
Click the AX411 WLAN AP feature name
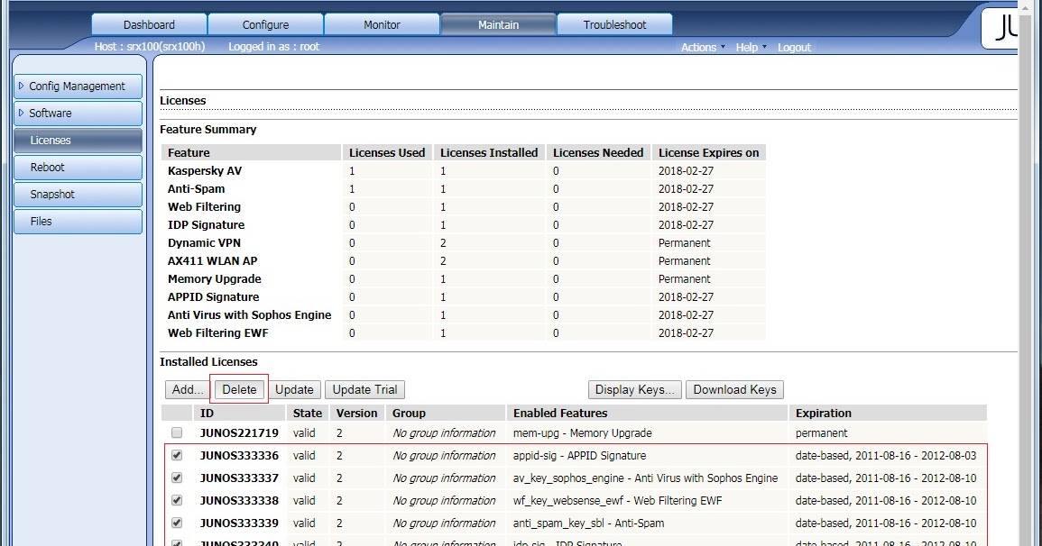(212, 260)
